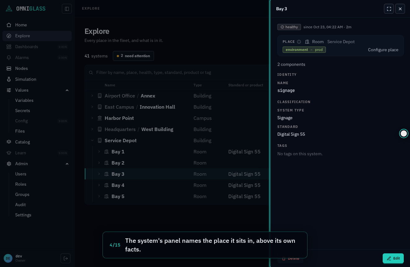Click the Service Depot building icon
The width and height of the screenshot is (410, 267).
click(x=100, y=140)
